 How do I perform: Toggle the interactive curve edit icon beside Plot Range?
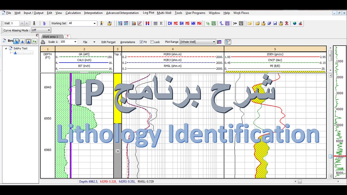click(x=228, y=42)
